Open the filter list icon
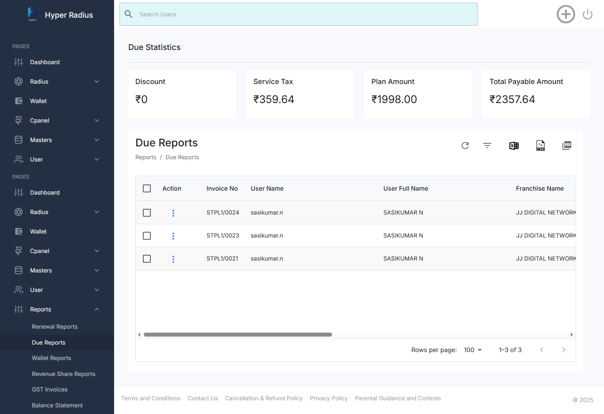Image resolution: width=604 pixels, height=414 pixels. pyautogui.click(x=487, y=146)
